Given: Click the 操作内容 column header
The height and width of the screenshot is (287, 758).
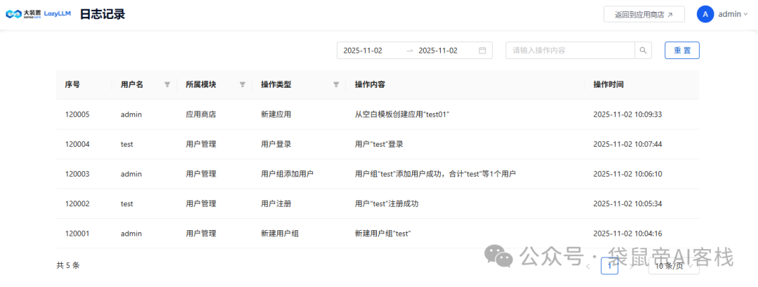Looking at the screenshot, I should point(370,84).
